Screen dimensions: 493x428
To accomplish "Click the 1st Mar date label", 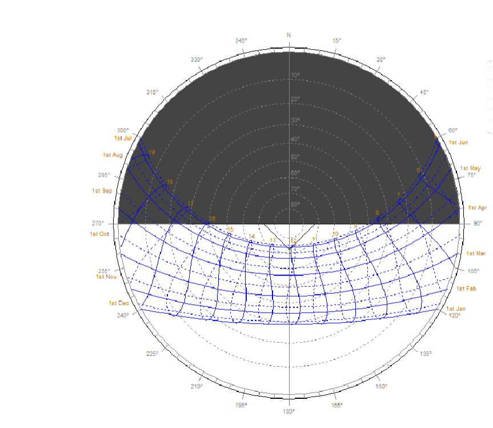I will [475, 253].
